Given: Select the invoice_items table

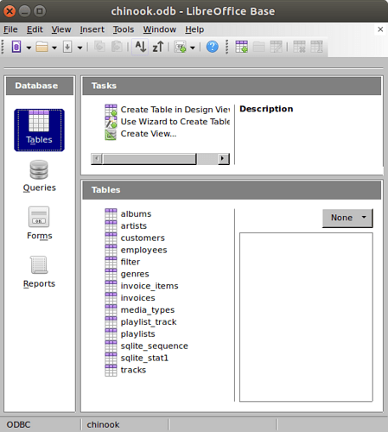Looking at the screenshot, I should 149,286.
